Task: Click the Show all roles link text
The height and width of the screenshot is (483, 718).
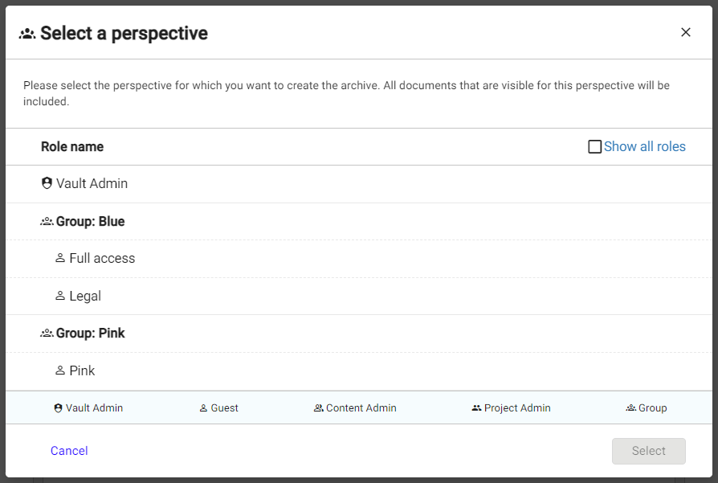Action: coord(645,146)
